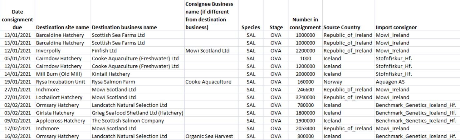
Task: Click the "Destination site name" column header
Action: (62, 27)
